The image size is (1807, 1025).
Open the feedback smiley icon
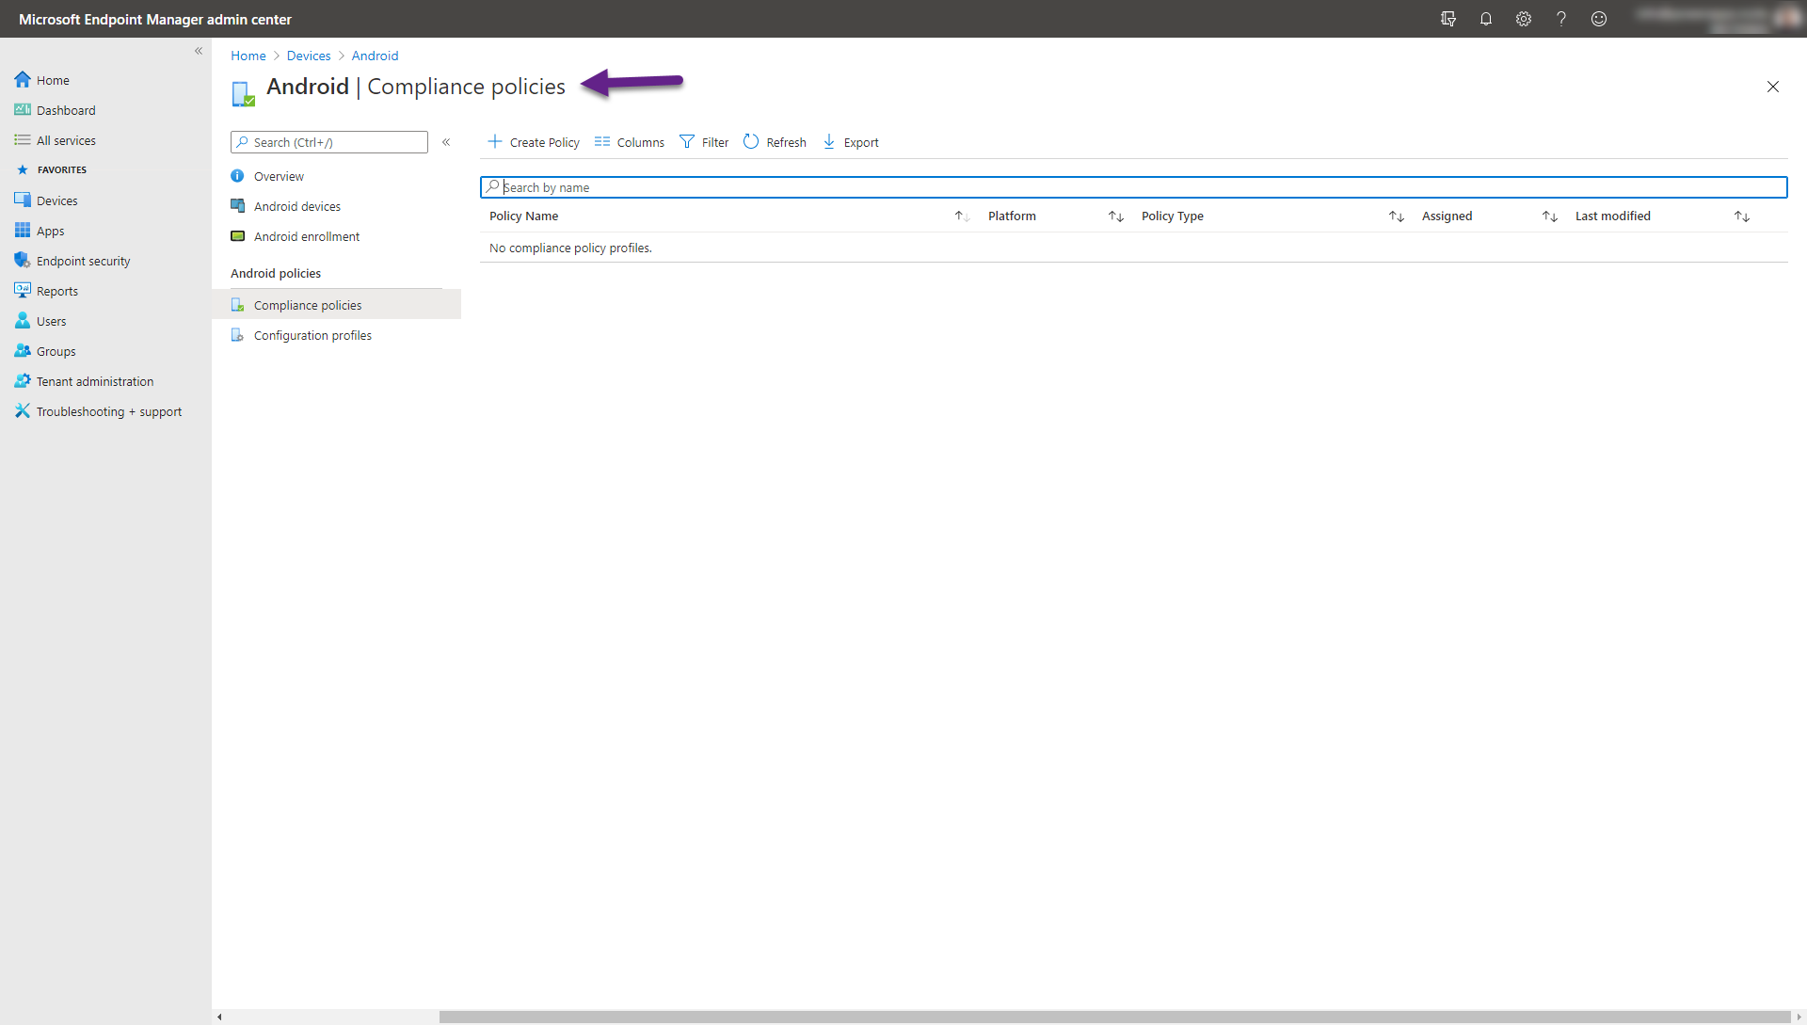pos(1599,19)
